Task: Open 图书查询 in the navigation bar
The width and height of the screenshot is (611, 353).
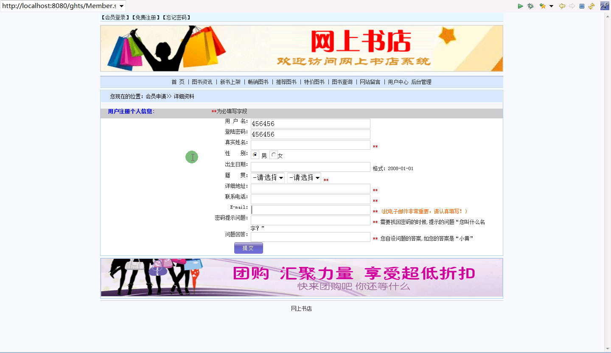Action: point(342,82)
